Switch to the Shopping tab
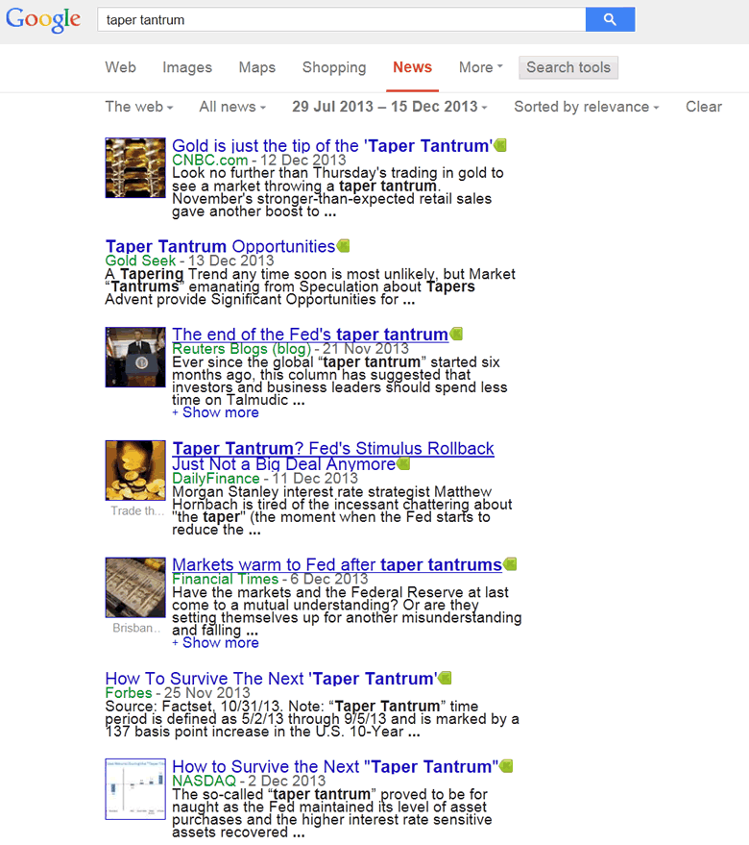This screenshot has height=845, width=749. click(x=334, y=67)
